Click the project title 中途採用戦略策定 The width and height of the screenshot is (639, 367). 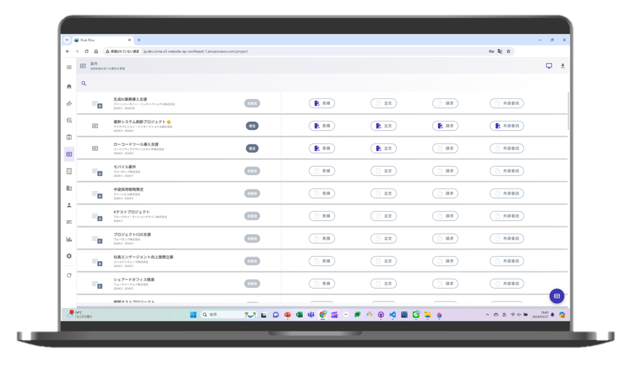(x=128, y=189)
